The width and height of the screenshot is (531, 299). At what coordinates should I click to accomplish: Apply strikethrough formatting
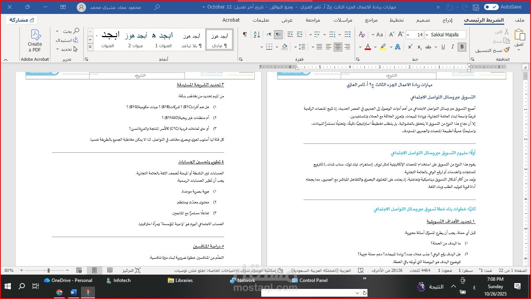coord(428,47)
